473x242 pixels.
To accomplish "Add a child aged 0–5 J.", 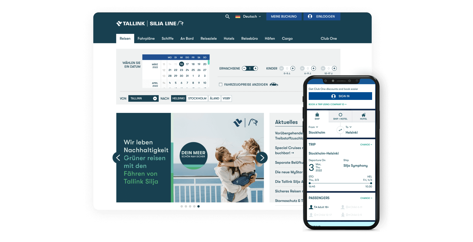I will pyautogui.click(x=293, y=68).
